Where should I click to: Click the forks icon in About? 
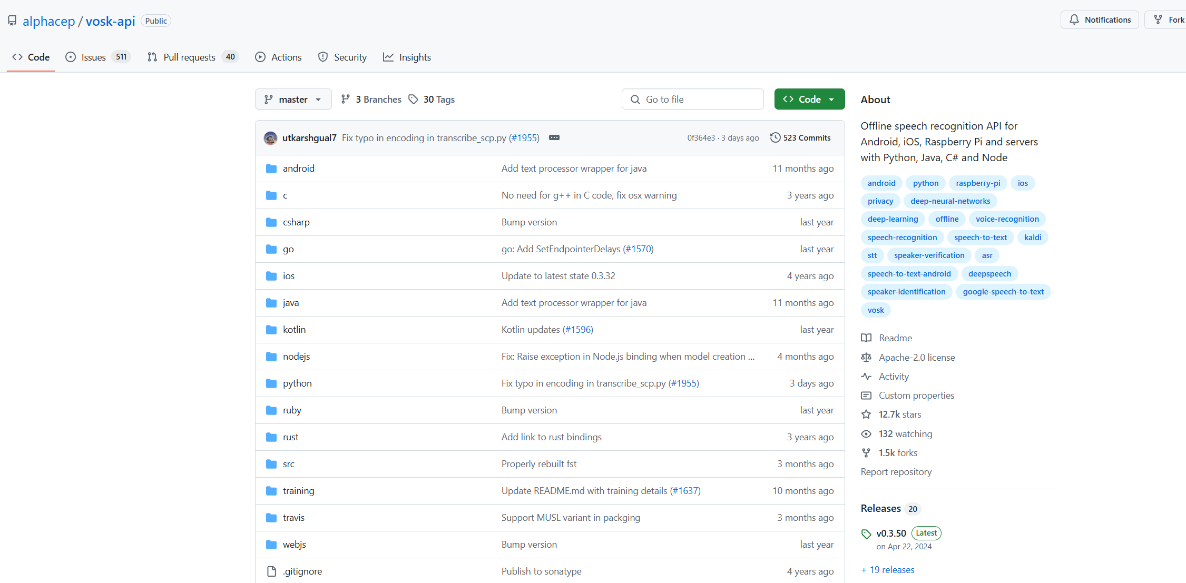coord(866,453)
